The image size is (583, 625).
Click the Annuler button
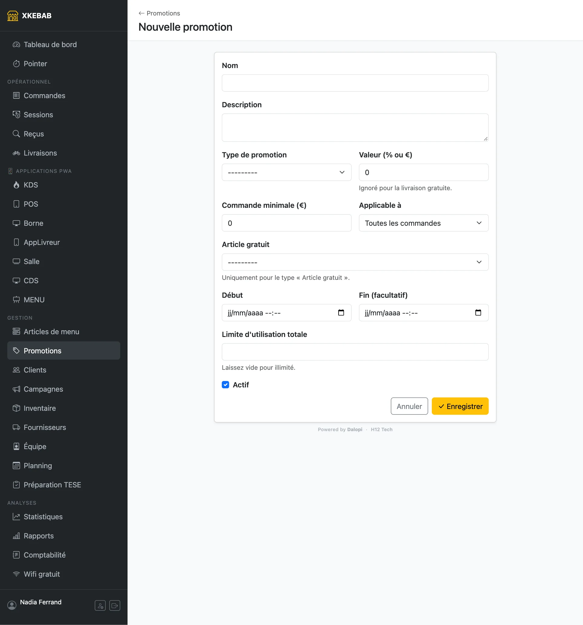click(x=409, y=406)
